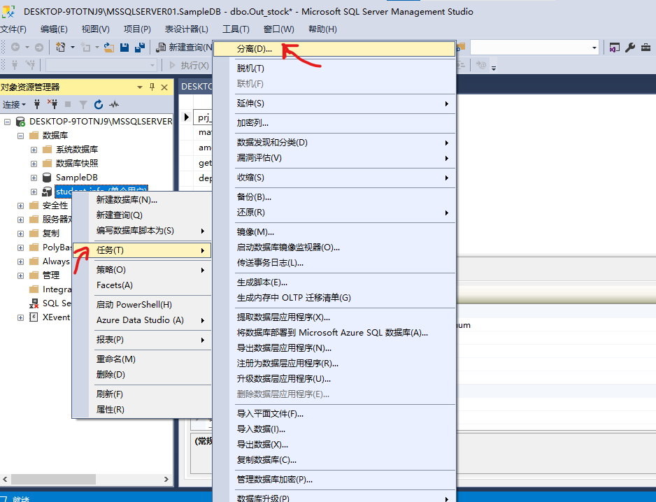Click the server node icon DESKTOP-9TOTNJ9
Viewport: 656px width, 502px height.
(x=20, y=122)
